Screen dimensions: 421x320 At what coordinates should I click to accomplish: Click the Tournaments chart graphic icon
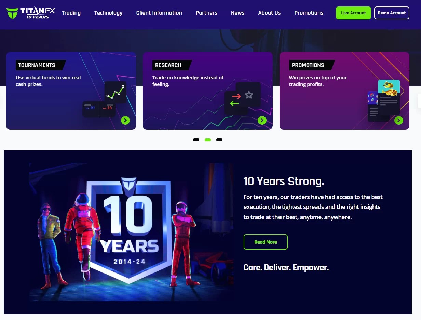coord(105,99)
